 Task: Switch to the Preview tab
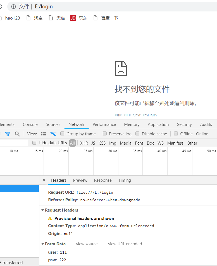[80, 180]
